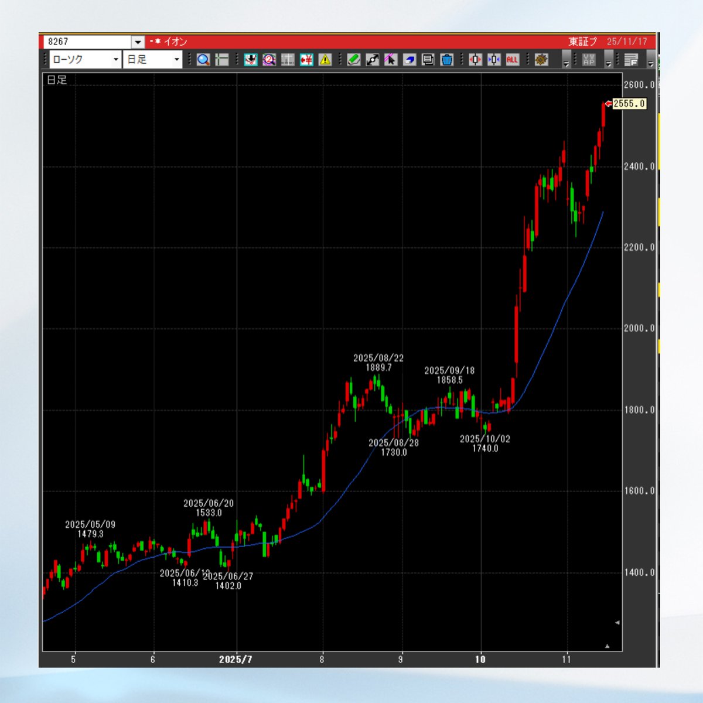The image size is (703, 703).
Task: Click the blue candle expand icon
Action: click(494, 59)
